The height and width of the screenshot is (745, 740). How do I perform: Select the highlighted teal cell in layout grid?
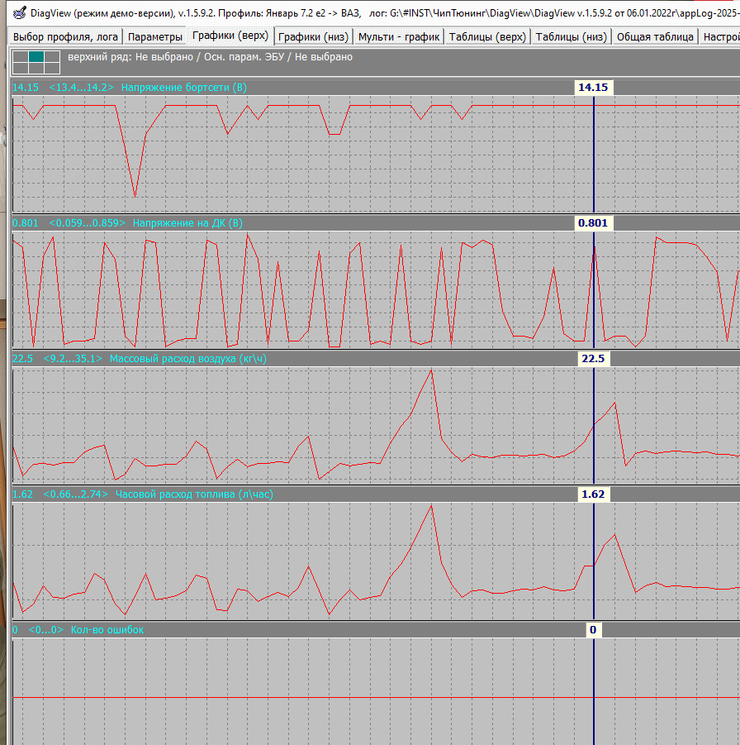click(36, 57)
